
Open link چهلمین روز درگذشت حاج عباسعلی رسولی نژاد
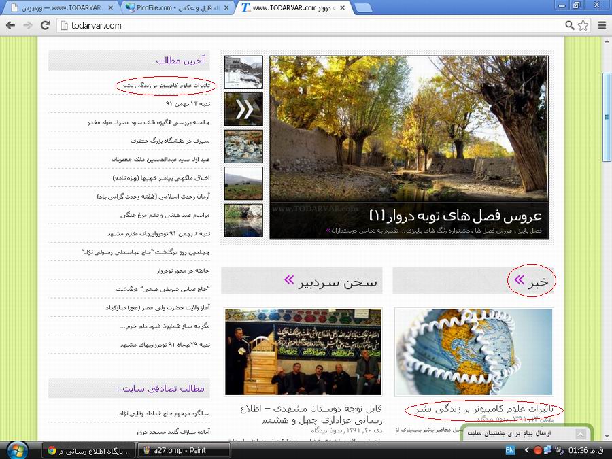[x=146, y=252]
